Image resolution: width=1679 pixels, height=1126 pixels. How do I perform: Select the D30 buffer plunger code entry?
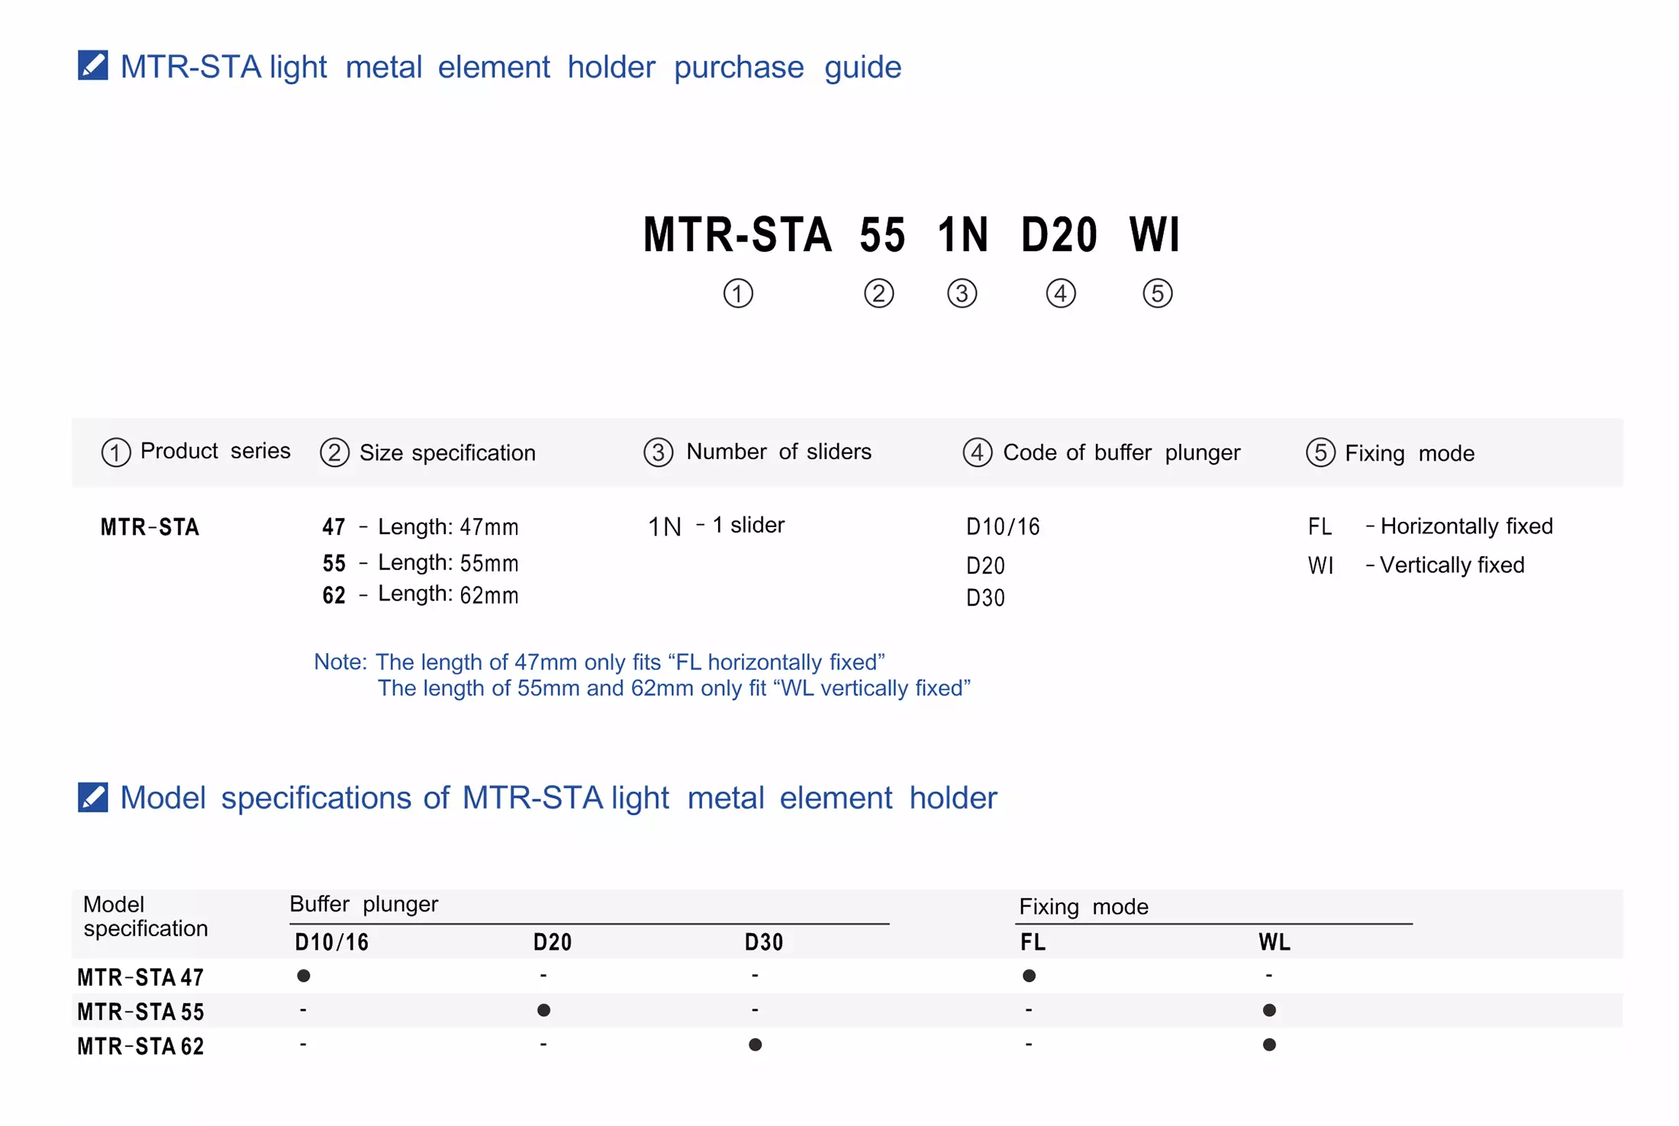[985, 597]
